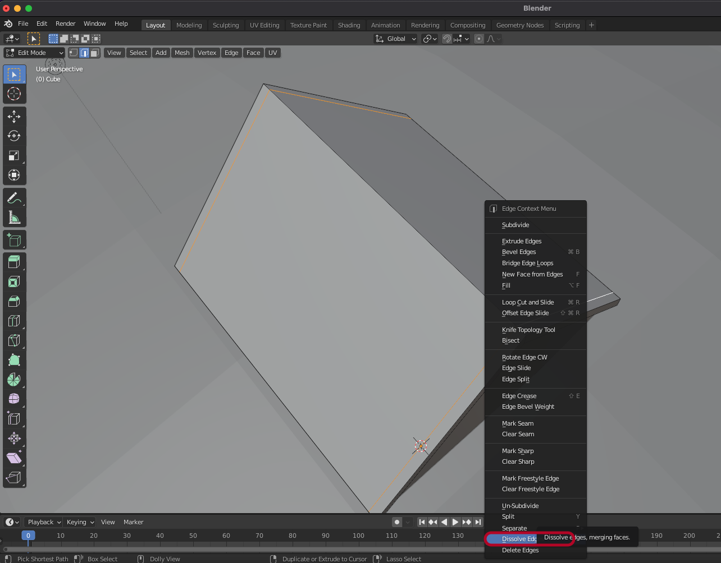The width and height of the screenshot is (721, 563).
Task: Open the Global transform orientation dropdown
Action: pos(396,39)
